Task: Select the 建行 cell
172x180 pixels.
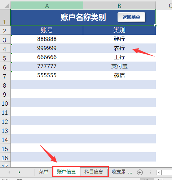Action: point(119,39)
